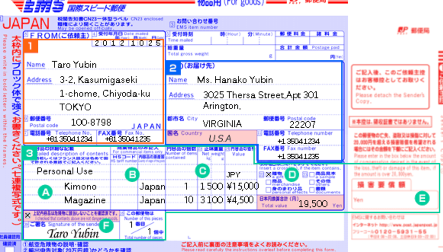
Task: Click the 'EMS item number' label
Action: pyautogui.click(x=197, y=27)
